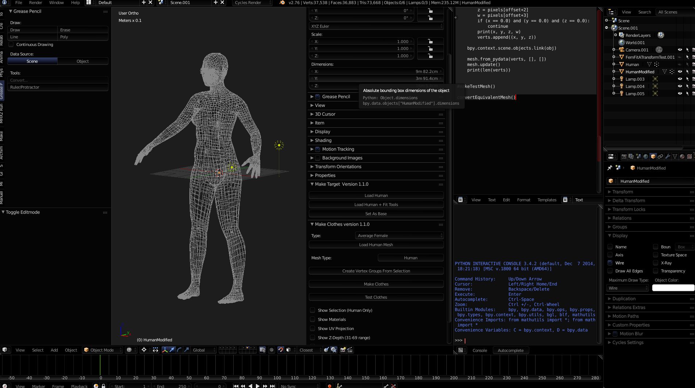Click Object Color white swatch
The image size is (695, 388).
[673, 288]
